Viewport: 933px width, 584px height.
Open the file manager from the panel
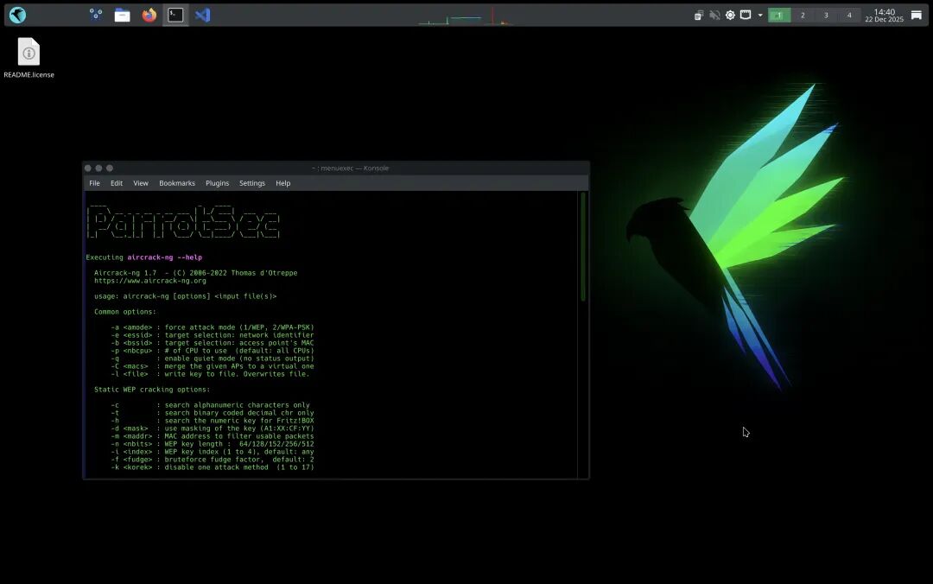click(x=121, y=15)
